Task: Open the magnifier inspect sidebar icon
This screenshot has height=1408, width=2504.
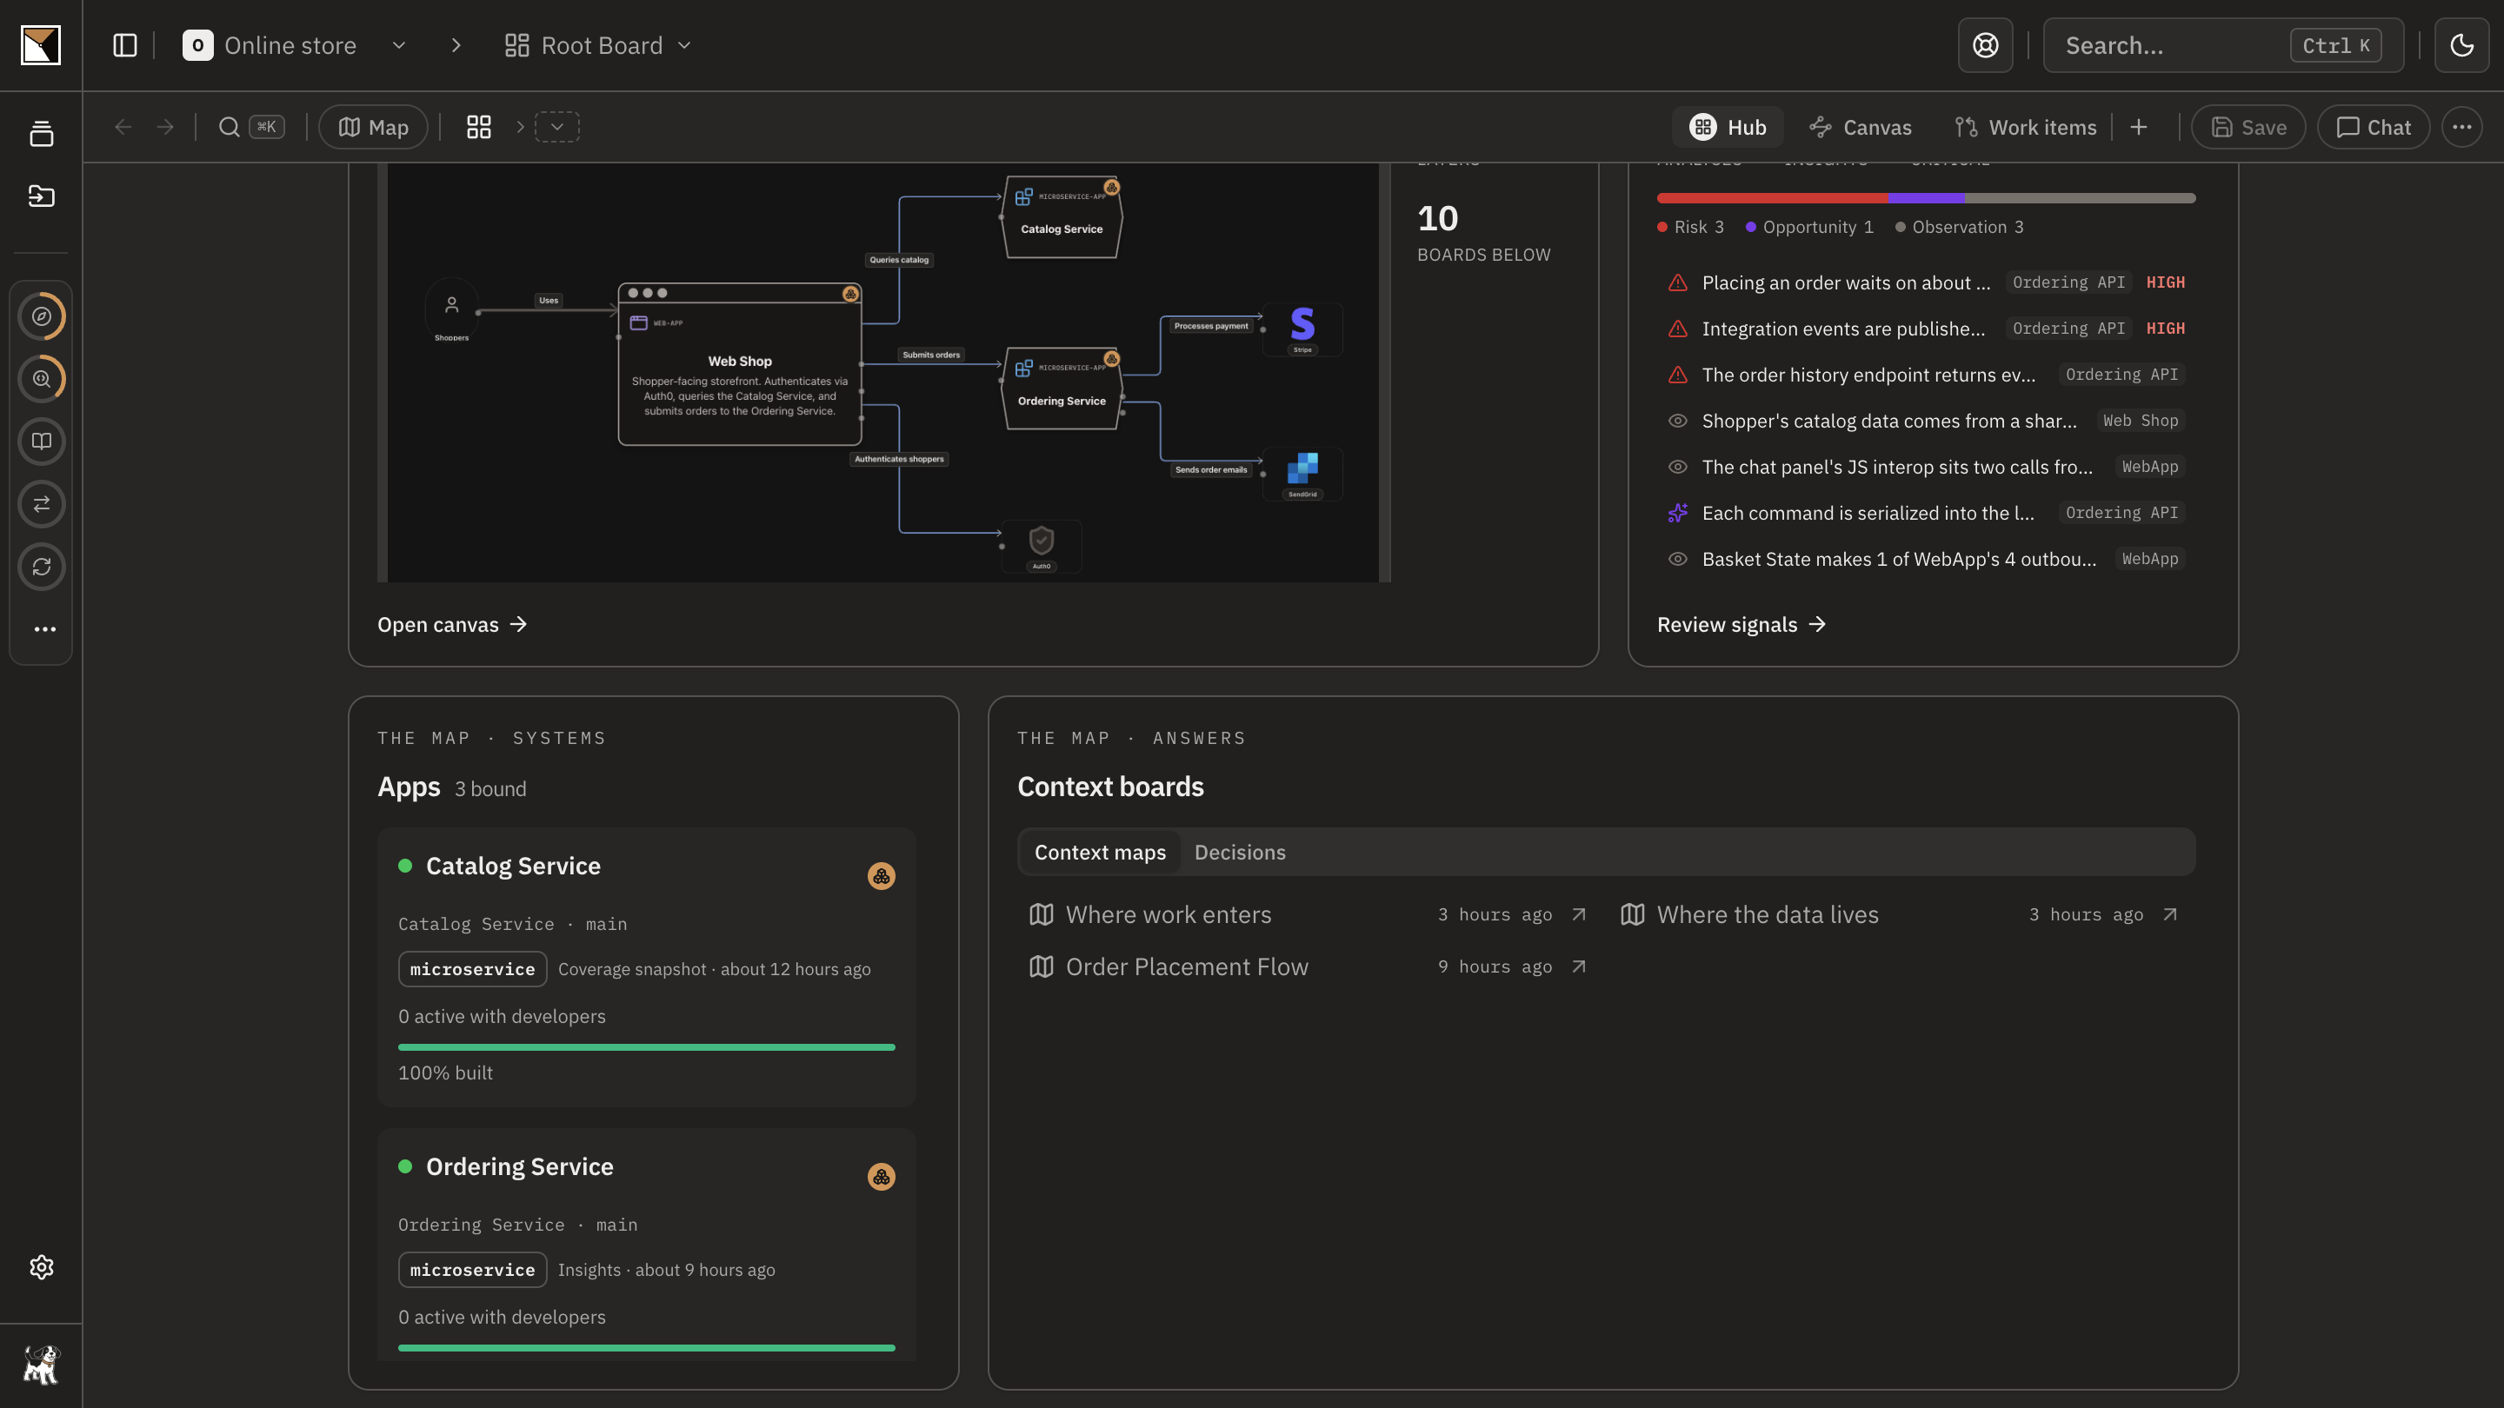Action: click(x=42, y=379)
